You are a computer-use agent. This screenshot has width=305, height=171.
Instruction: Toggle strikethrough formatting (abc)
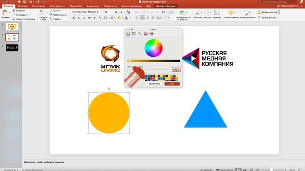click(x=90, y=18)
